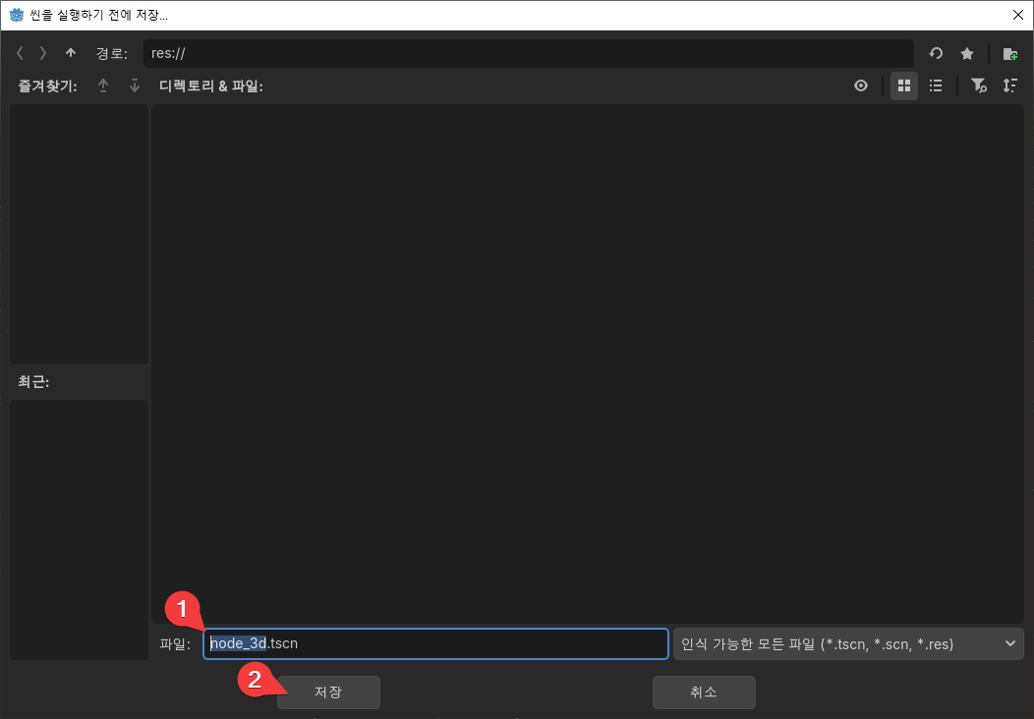1034x719 pixels.
Task: Click the res:// path field
Action: (528, 53)
